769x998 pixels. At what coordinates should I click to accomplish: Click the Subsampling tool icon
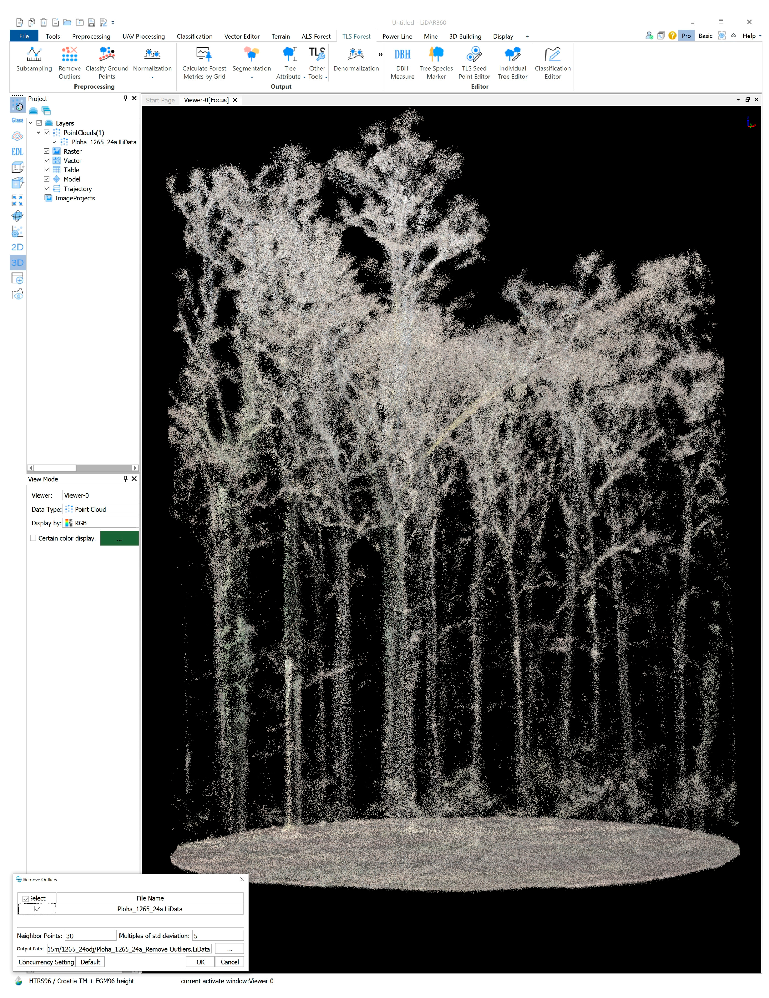pos(34,54)
